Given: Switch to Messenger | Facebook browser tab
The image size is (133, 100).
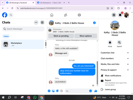Looking at the screenshot, I should tap(20, 3).
